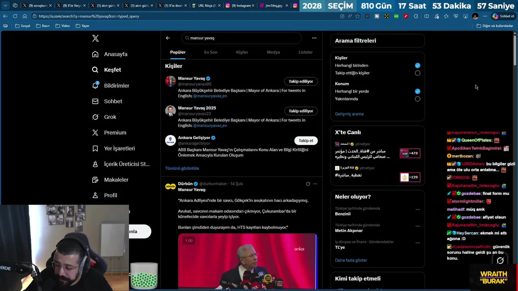Open browser split screen icon
518x291 pixels.
coord(427,16)
